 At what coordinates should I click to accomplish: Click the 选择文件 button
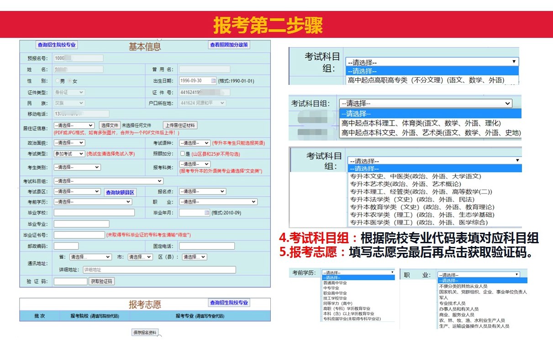coord(110,125)
